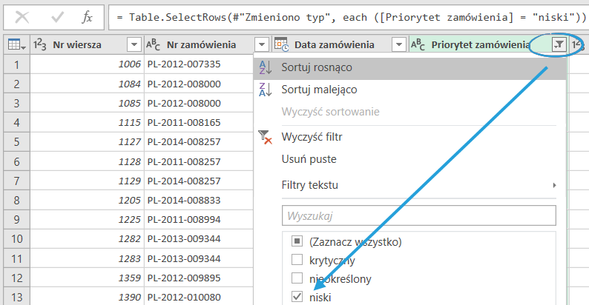Open the Nr wiersza column dropdown
589x305 pixels.
pos(134,45)
